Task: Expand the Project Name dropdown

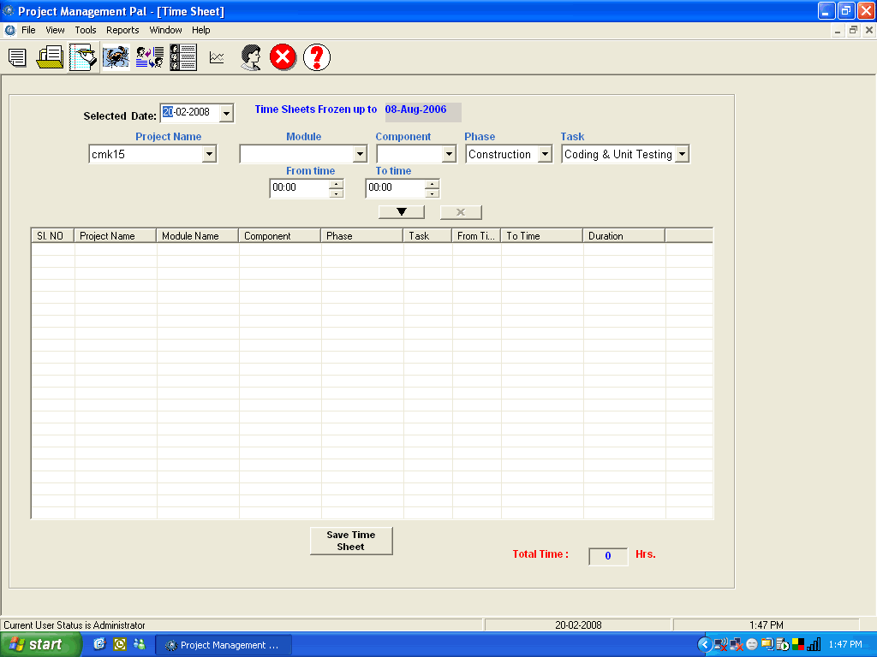Action: click(209, 155)
